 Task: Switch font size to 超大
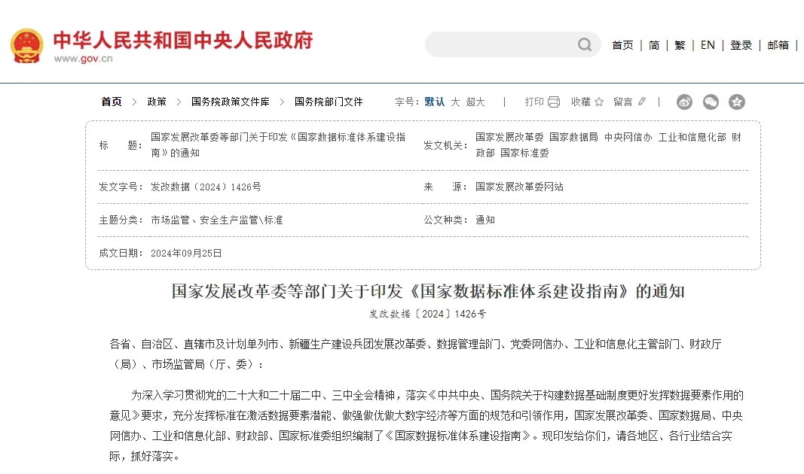[475, 102]
